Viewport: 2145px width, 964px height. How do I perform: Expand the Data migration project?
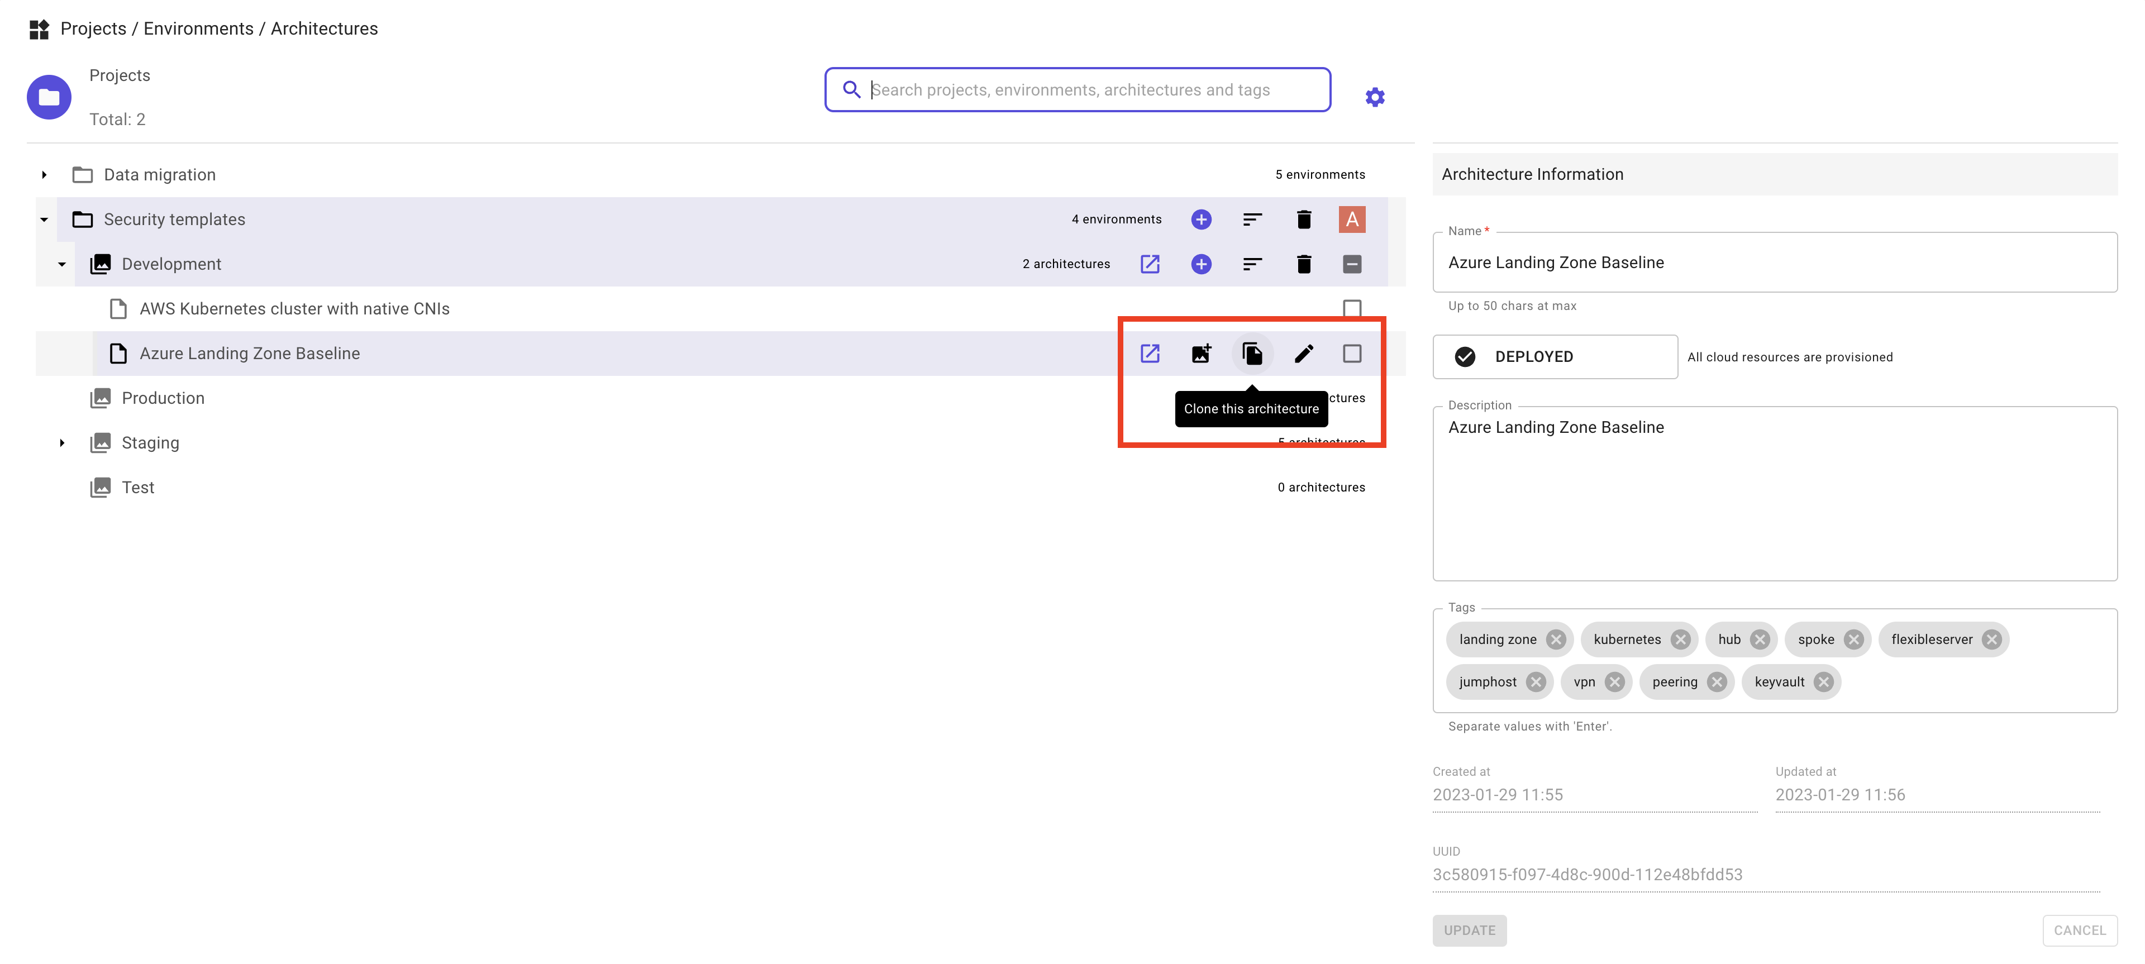44,175
